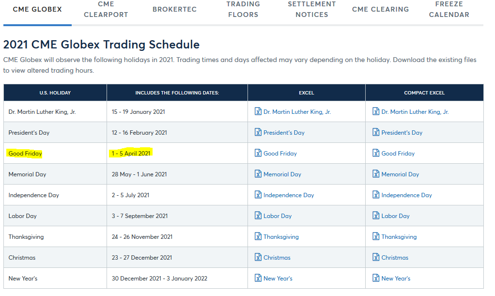Click Compact Excel icon for Labor Day
The height and width of the screenshot is (296, 495).
(x=376, y=216)
